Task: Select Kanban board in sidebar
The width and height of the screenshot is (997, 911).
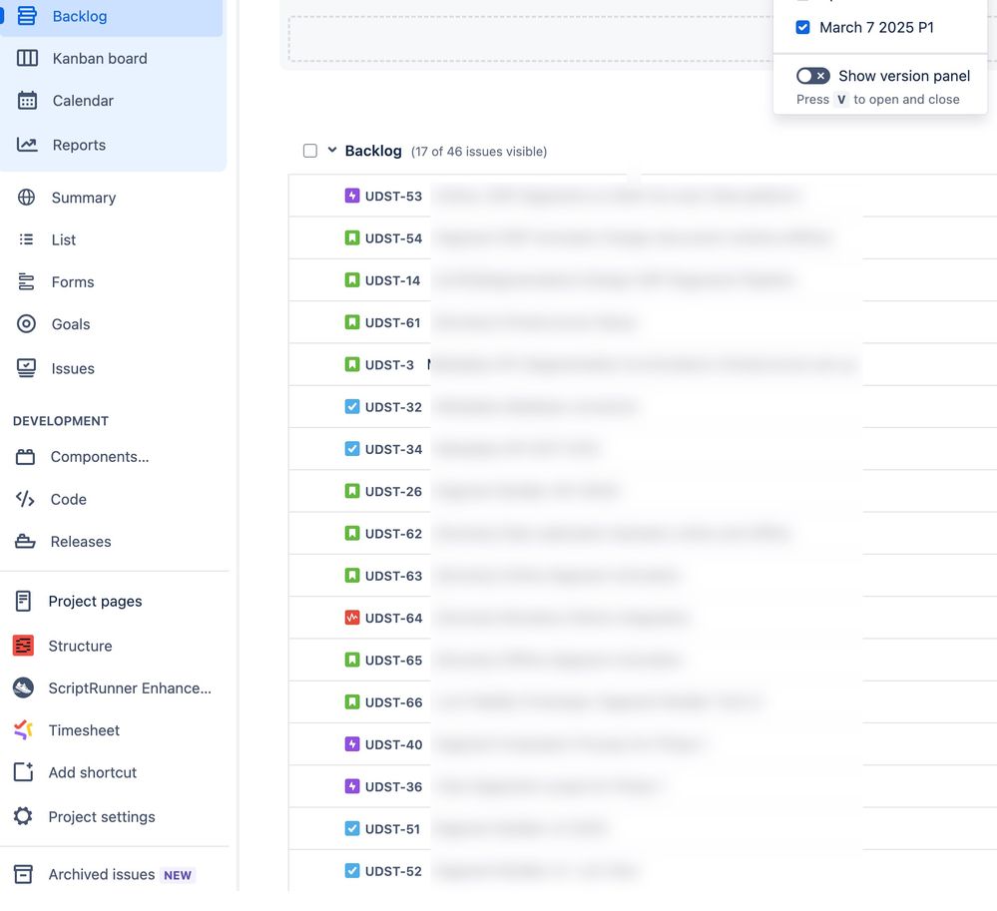Action: pos(100,59)
